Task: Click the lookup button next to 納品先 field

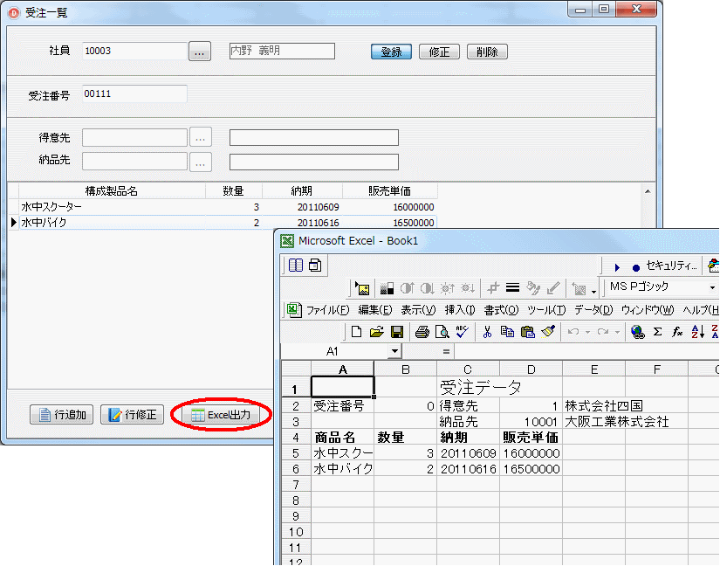Action: [200, 162]
